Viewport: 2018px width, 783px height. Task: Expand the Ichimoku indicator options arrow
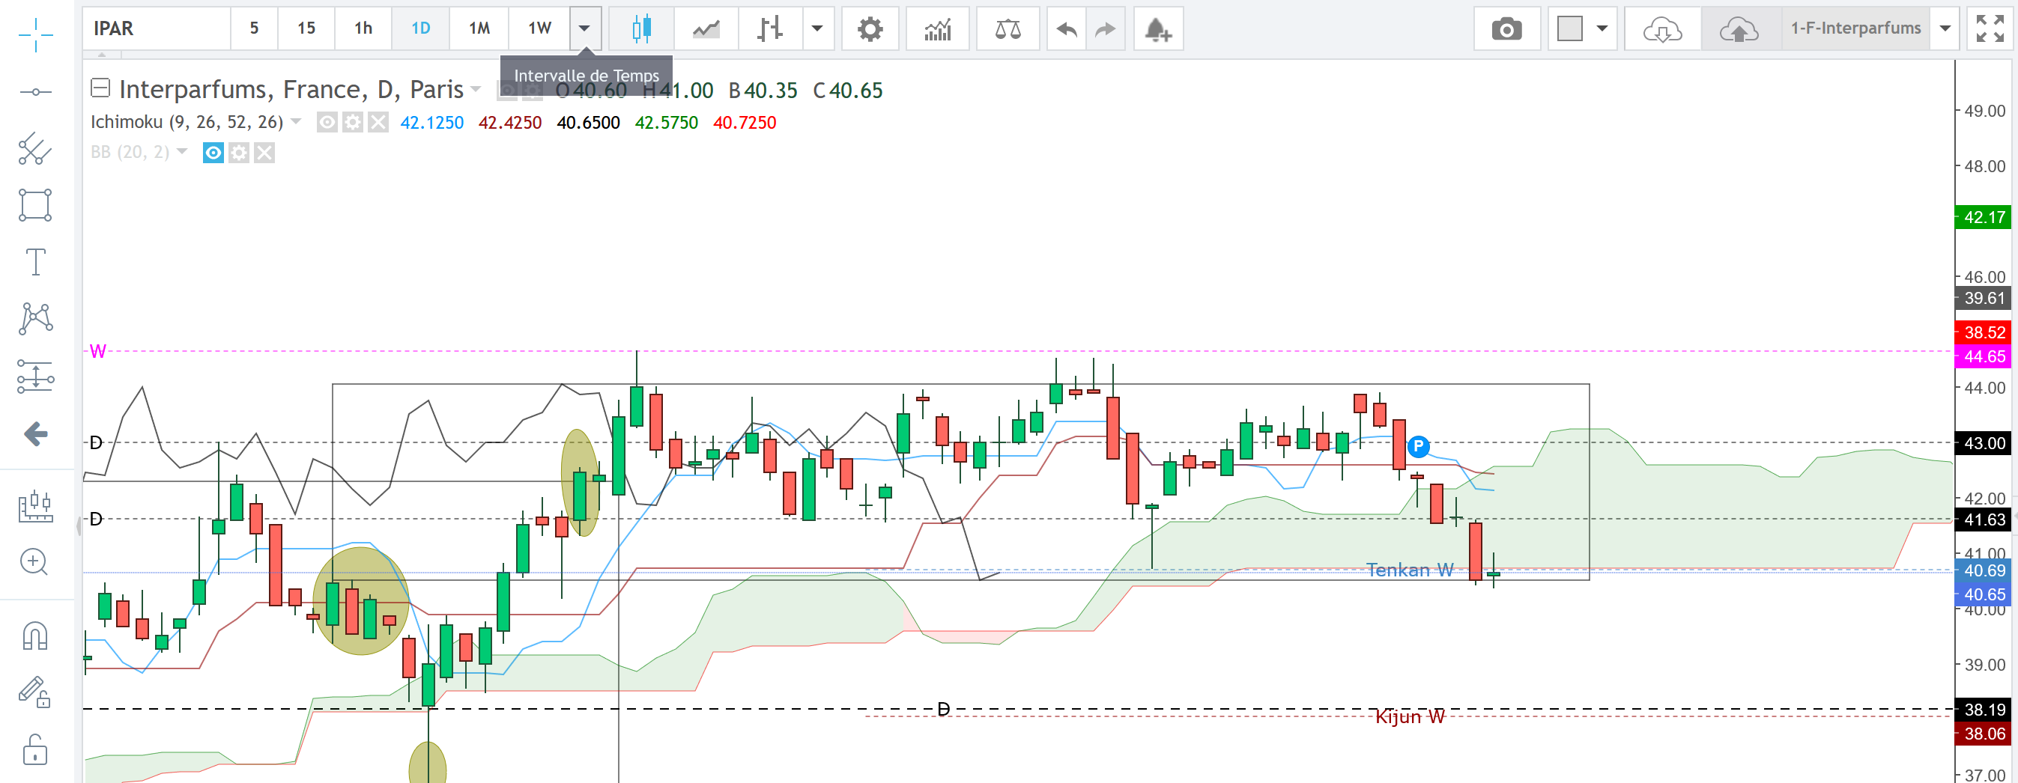(296, 121)
